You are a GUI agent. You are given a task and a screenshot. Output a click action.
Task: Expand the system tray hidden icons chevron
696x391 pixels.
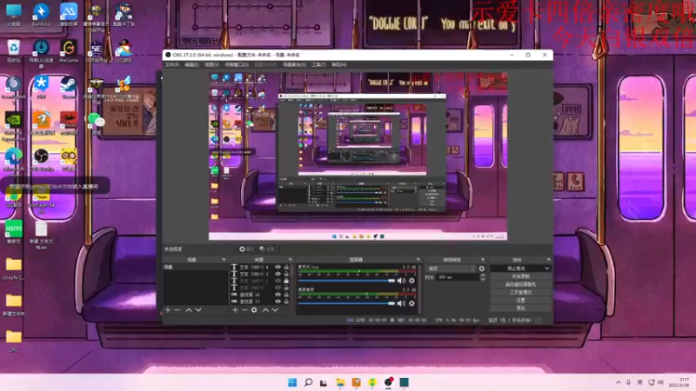click(x=619, y=382)
